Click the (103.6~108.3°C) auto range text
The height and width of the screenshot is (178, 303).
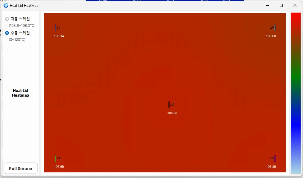point(22,26)
